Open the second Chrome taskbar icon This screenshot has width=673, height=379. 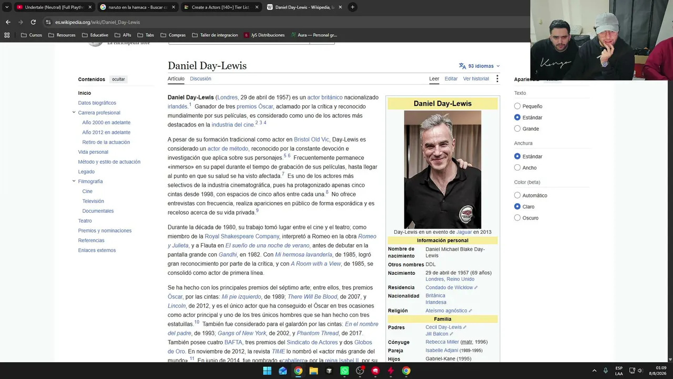coord(406,371)
